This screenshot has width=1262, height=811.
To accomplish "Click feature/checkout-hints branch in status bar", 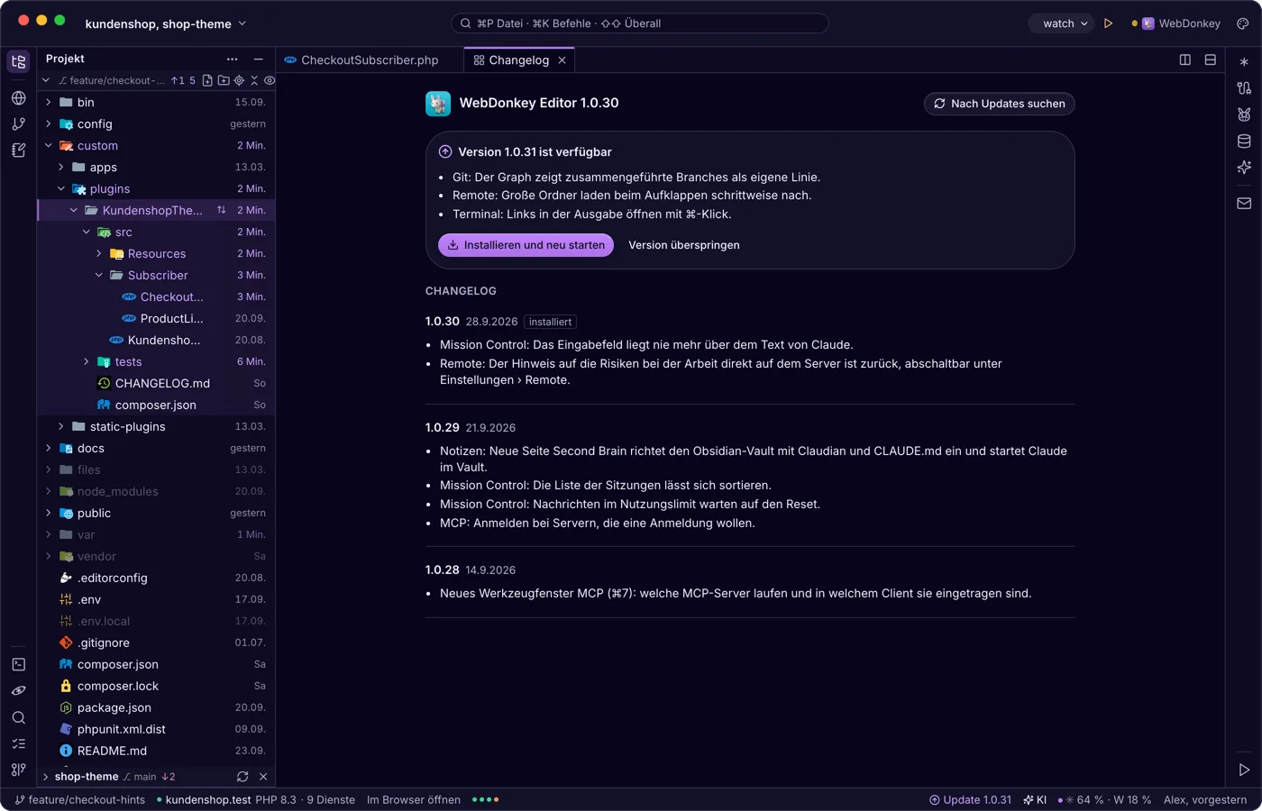I will [80, 800].
